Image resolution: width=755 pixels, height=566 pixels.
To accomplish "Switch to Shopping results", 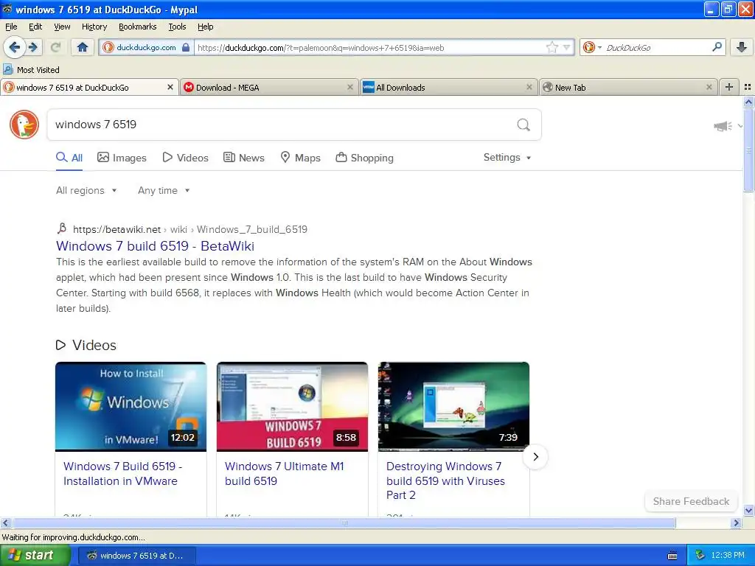I will click(x=364, y=158).
